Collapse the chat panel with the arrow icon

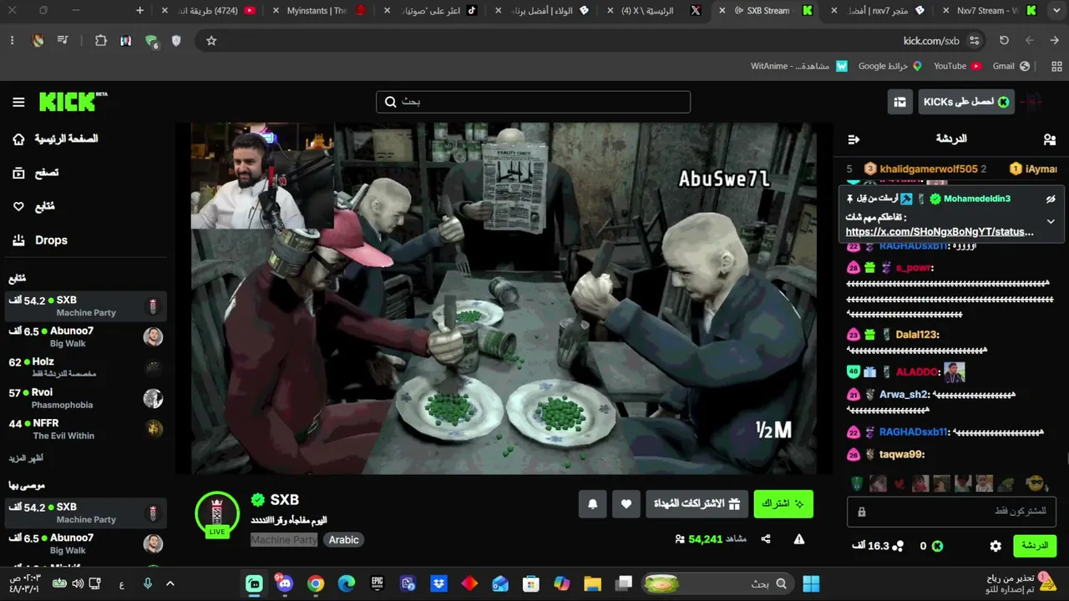pos(854,139)
